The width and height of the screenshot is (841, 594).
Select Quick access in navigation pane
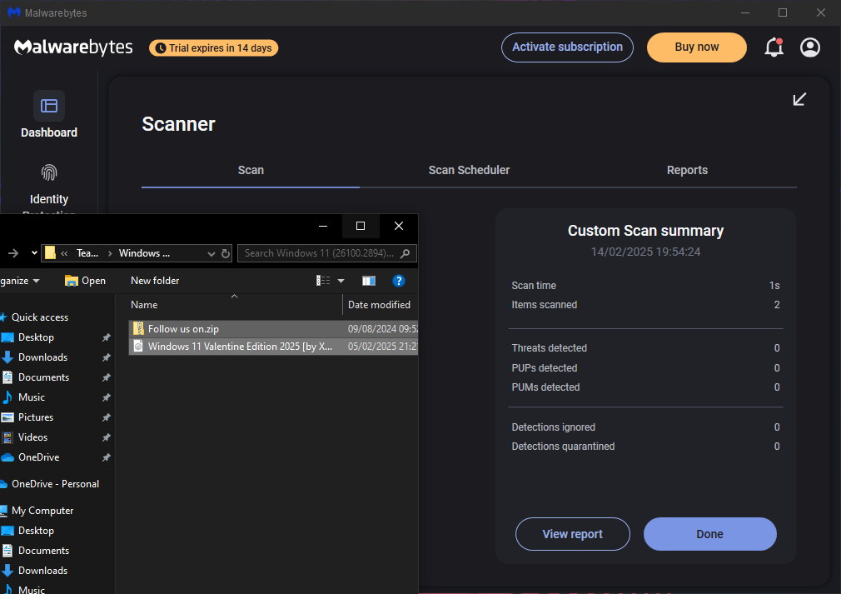[x=40, y=317]
